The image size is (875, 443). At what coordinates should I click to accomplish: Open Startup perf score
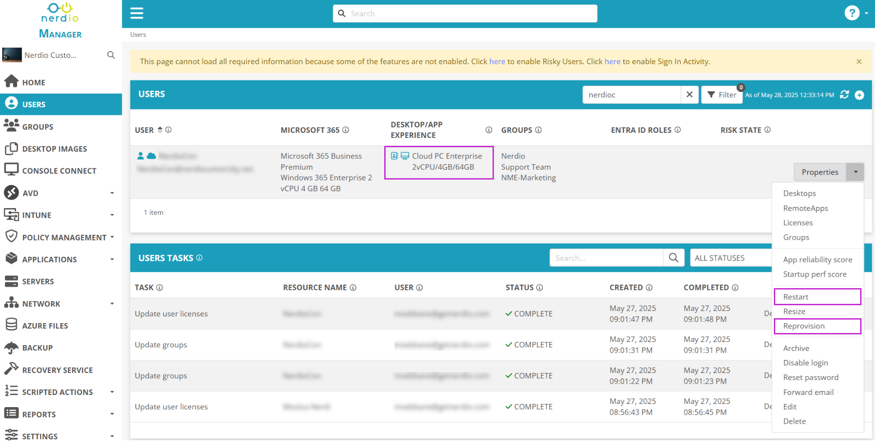click(x=815, y=274)
